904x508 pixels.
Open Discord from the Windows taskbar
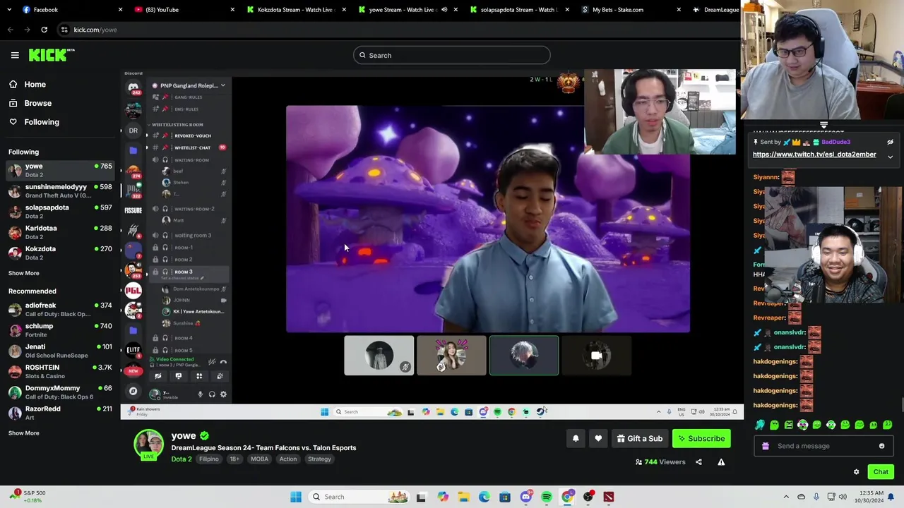[525, 497]
